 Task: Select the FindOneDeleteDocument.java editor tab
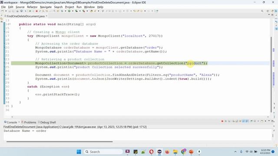click(x=26, y=16)
